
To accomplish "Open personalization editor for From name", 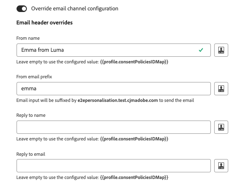I will pyautogui.click(x=221, y=50).
